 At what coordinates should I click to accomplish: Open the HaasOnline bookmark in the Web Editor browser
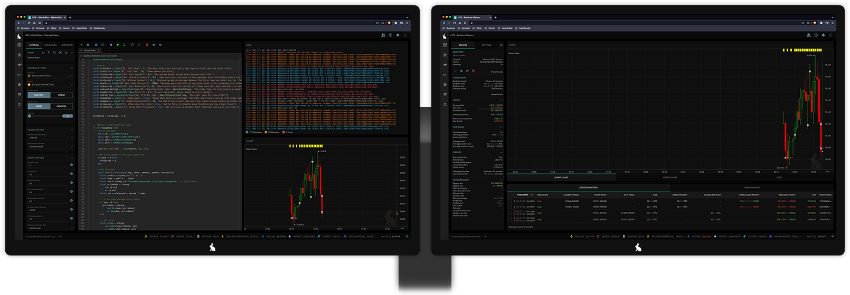point(80,28)
